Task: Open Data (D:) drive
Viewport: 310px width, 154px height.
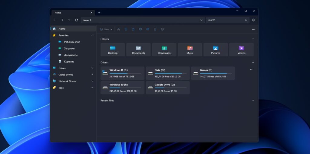Action: point(168,73)
